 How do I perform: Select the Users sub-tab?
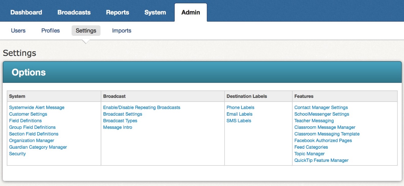18,31
